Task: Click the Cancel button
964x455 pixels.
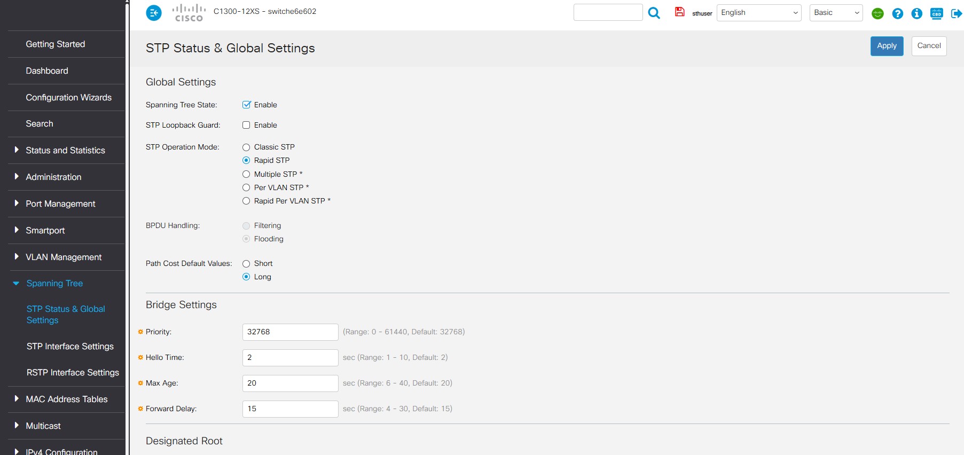Action: point(929,46)
